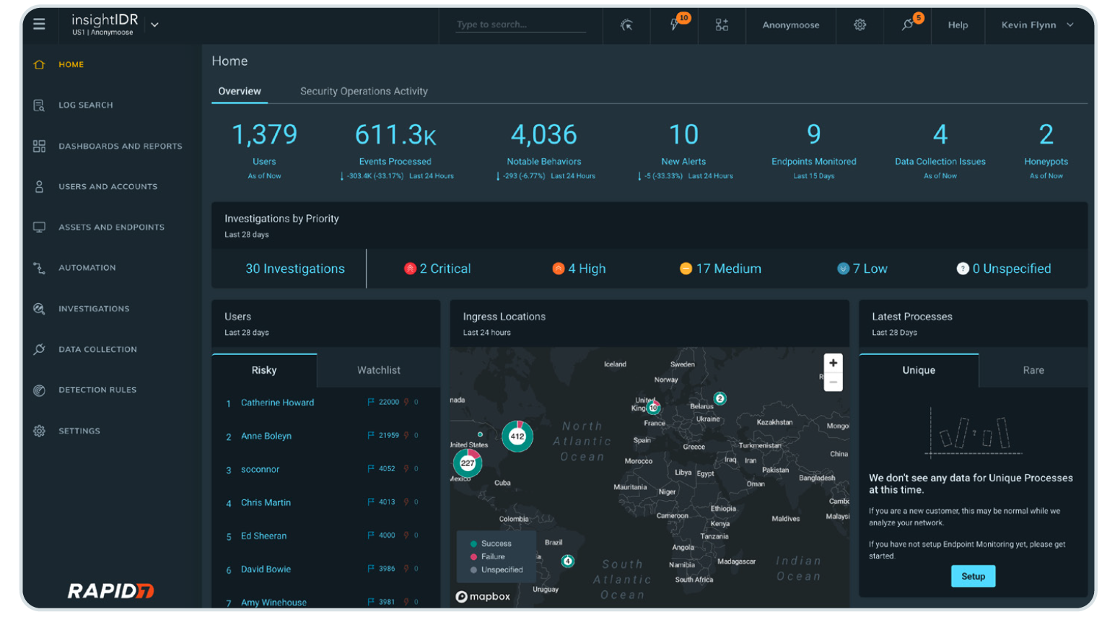Switch to Security Operations Activity tab
Viewport: 1120px width, 617px height.
click(x=364, y=91)
